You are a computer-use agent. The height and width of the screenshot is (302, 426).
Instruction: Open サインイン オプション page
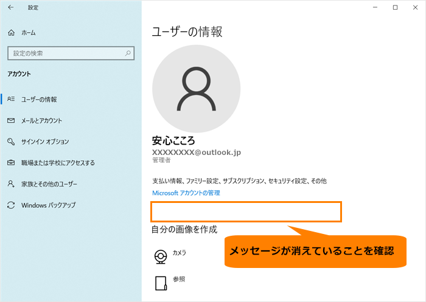point(45,142)
